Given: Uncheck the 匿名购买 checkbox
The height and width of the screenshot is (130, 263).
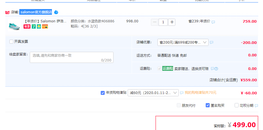Looking at the screenshot, I should coord(208,105).
